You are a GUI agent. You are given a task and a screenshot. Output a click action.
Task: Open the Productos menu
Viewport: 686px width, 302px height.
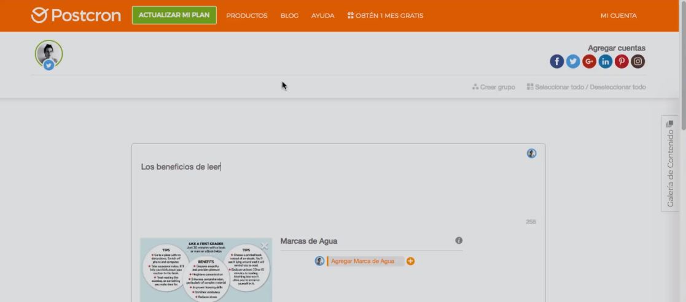tap(247, 15)
